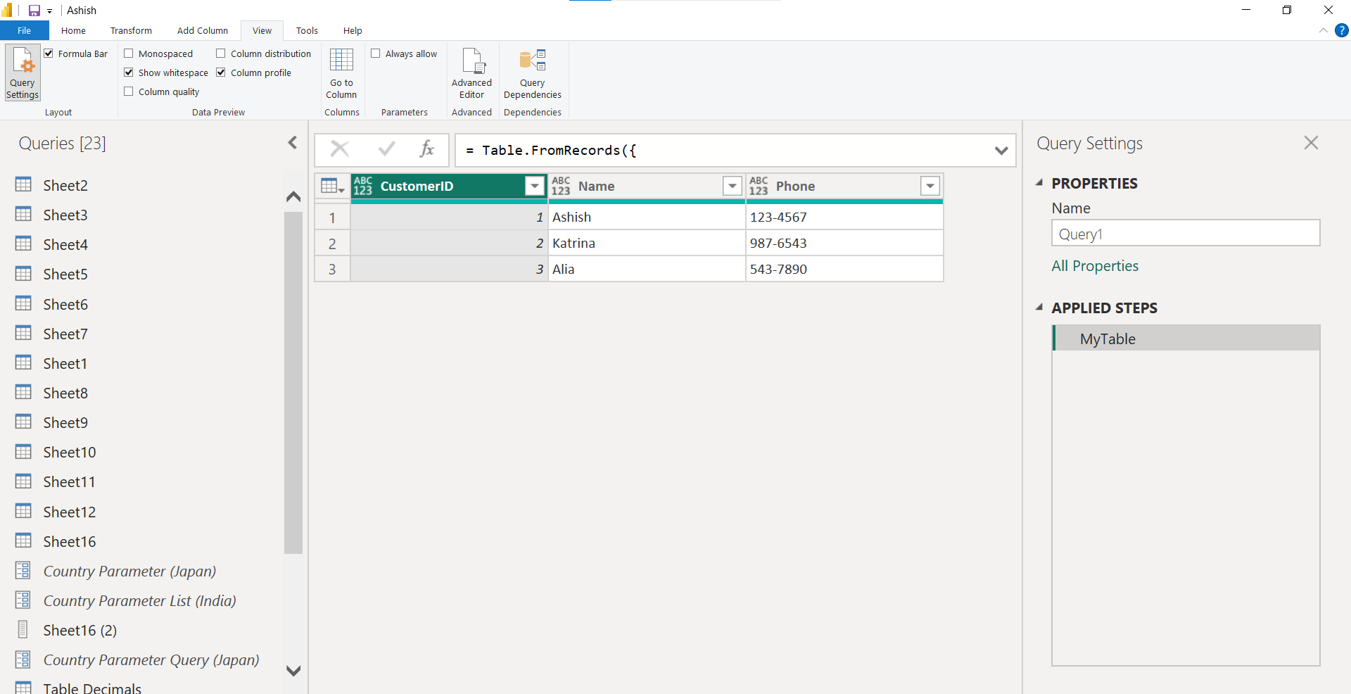Open the Query Dependencies view
Screen dimensions: 1351x694
pyautogui.click(x=532, y=72)
